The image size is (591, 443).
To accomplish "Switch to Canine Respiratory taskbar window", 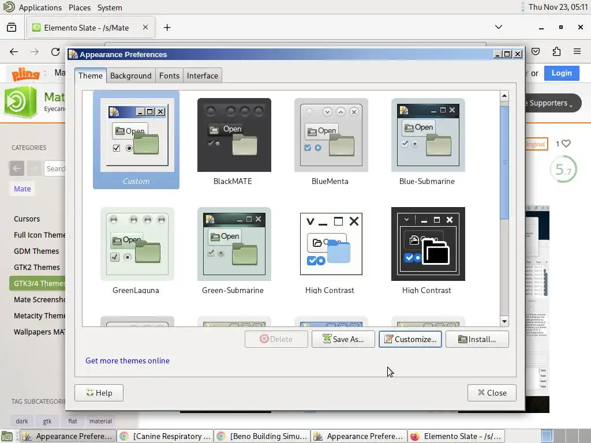I will (x=165, y=436).
